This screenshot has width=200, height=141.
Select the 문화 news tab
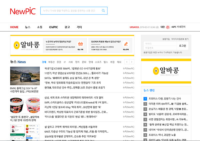pyautogui.click(x=84, y=62)
